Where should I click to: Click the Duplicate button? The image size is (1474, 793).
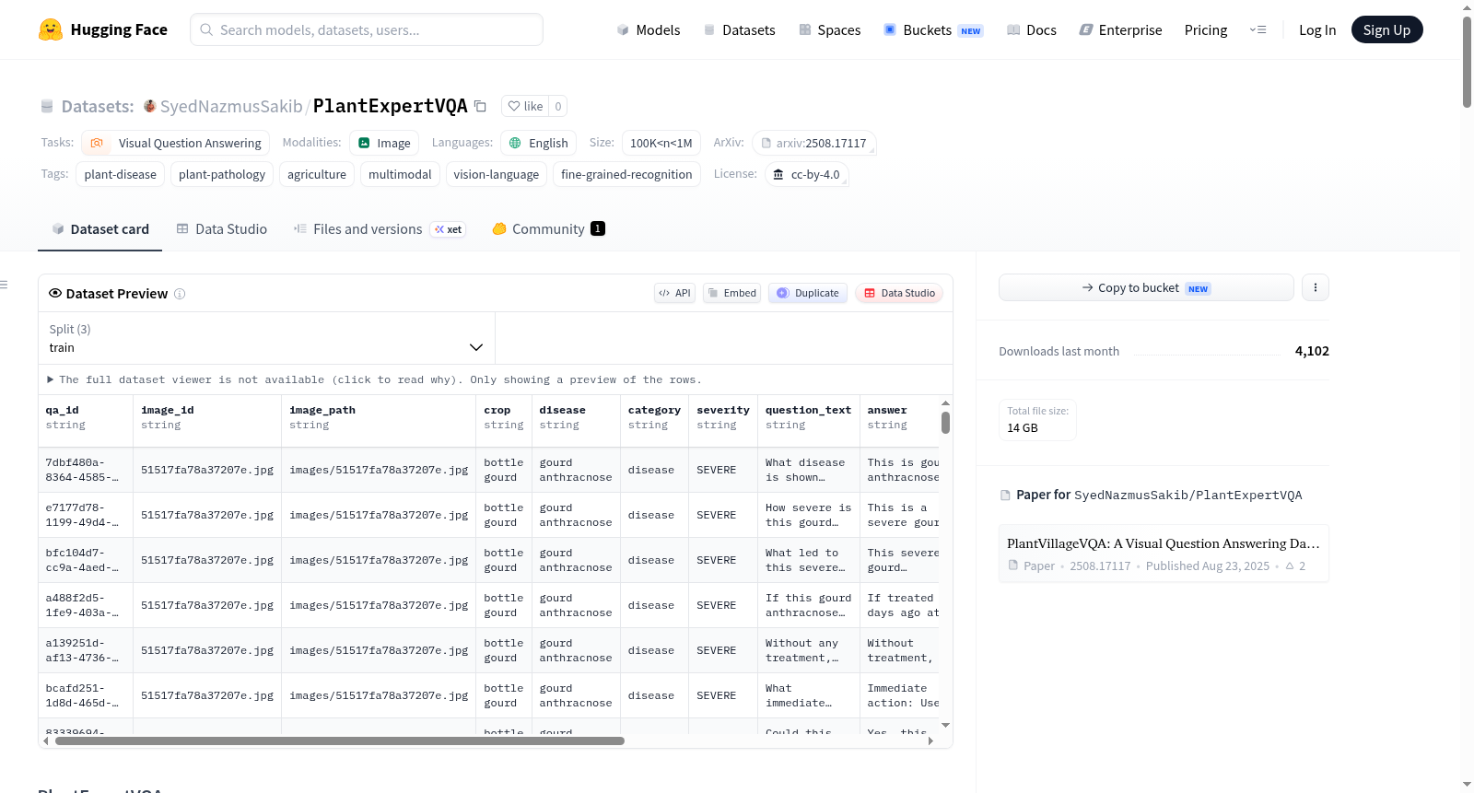(808, 293)
